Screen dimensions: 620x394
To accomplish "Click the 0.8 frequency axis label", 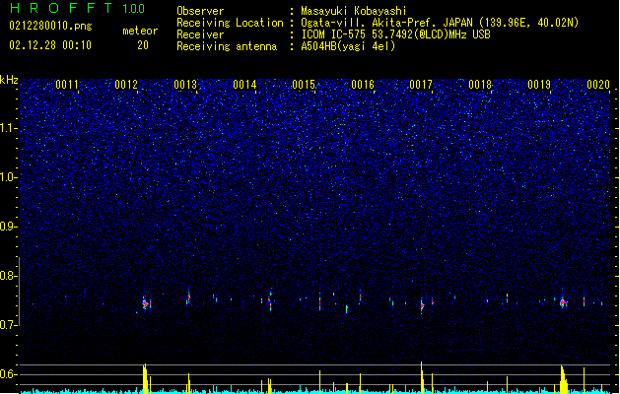I will coord(8,276).
